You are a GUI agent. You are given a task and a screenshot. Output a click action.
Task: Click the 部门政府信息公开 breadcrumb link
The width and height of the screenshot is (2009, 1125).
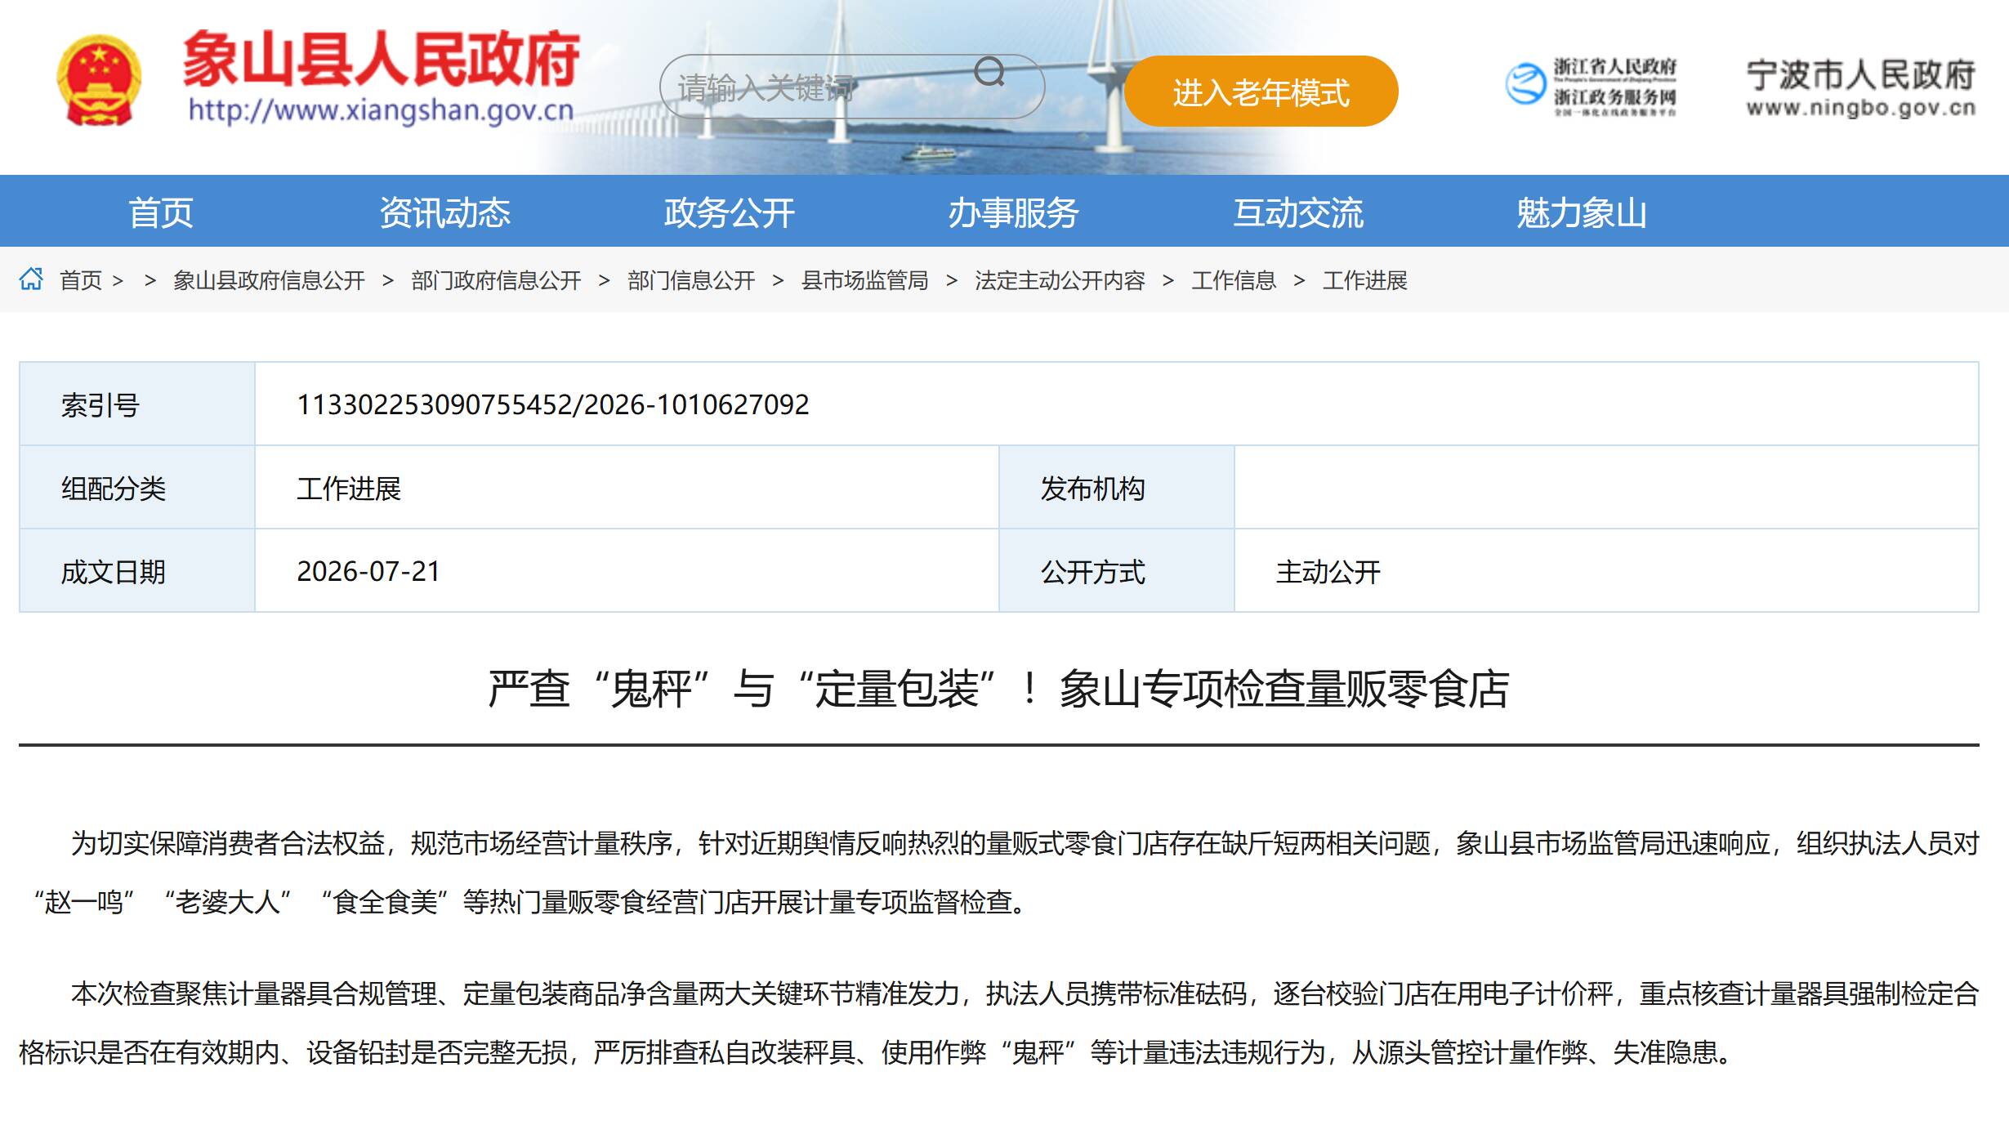pyautogui.click(x=496, y=280)
